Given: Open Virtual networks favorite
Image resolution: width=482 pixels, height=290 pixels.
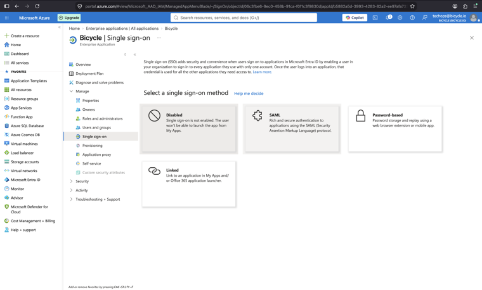Looking at the screenshot, I should click(x=23, y=171).
